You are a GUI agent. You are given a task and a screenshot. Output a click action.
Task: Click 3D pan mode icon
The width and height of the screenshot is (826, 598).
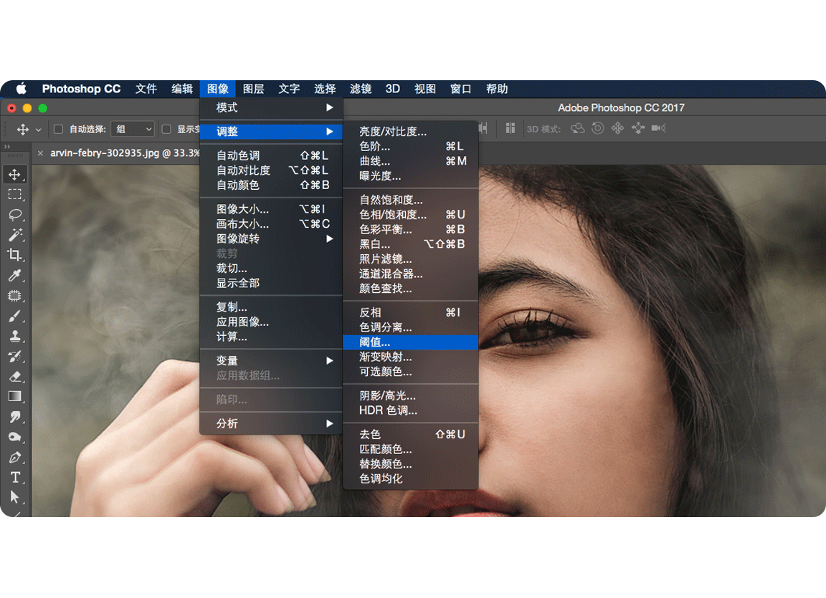pos(617,128)
